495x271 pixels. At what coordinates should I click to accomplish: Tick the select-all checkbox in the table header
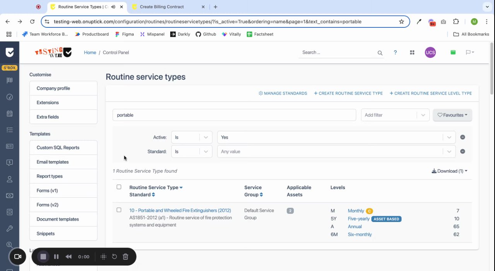[119, 187]
